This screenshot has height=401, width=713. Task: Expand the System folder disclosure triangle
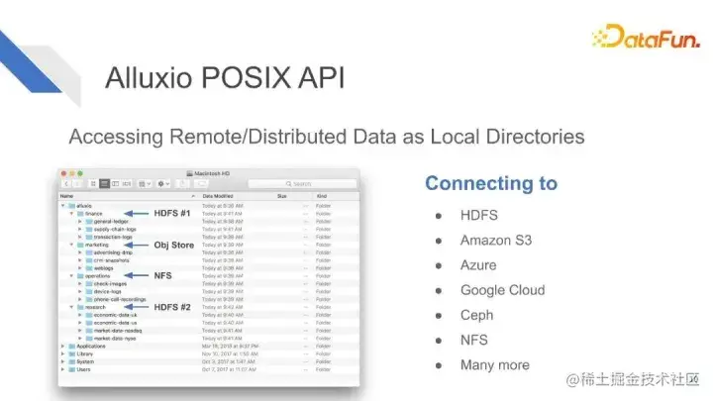63,361
